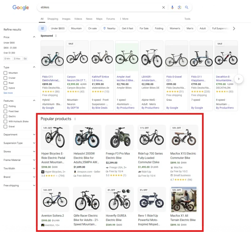Clear the search box with X icon

tap(163, 7)
